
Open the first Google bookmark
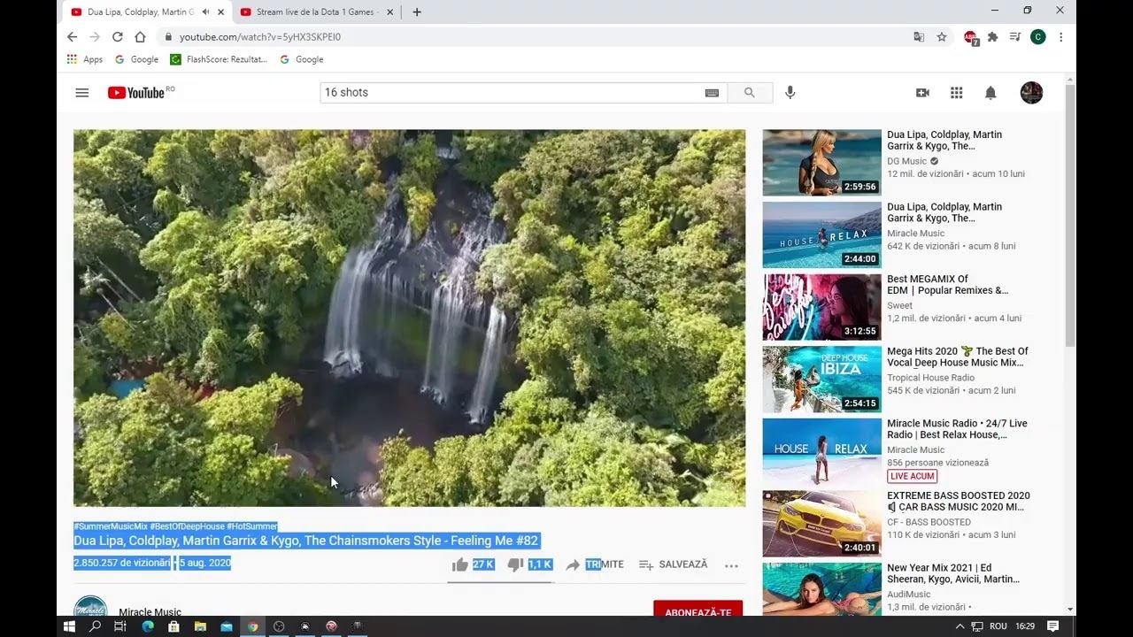(x=136, y=59)
